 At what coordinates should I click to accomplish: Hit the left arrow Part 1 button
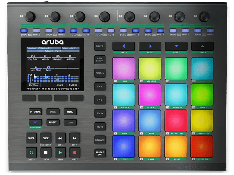click(123, 46)
